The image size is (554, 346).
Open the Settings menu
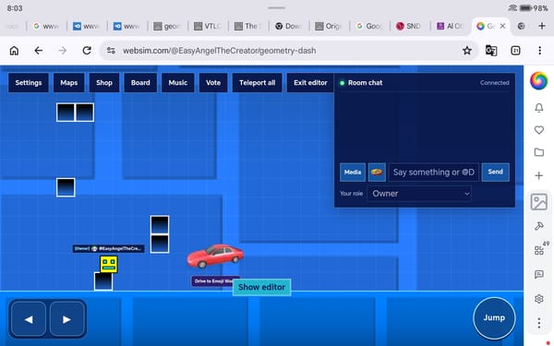(x=29, y=83)
